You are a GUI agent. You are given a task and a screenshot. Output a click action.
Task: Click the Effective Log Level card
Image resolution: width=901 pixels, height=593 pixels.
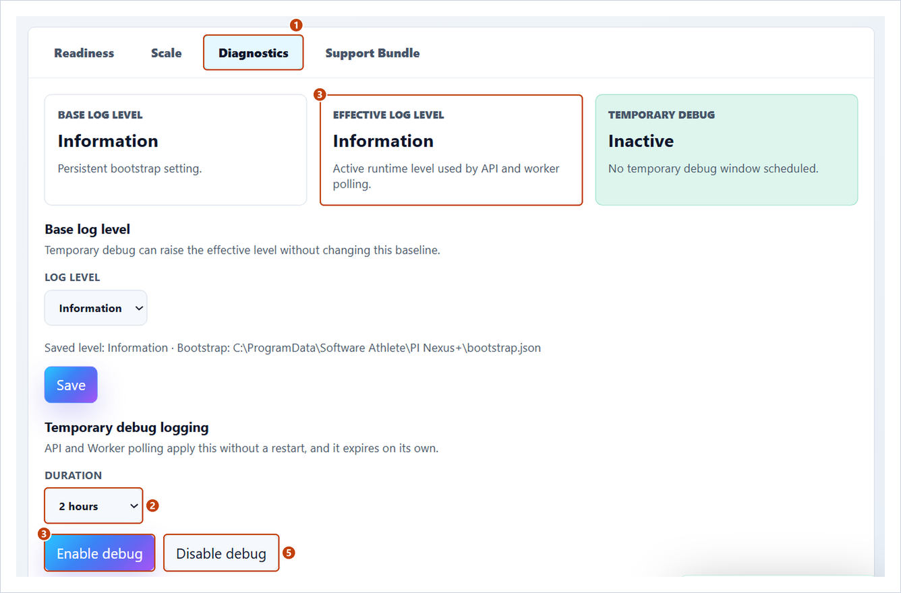click(x=451, y=150)
